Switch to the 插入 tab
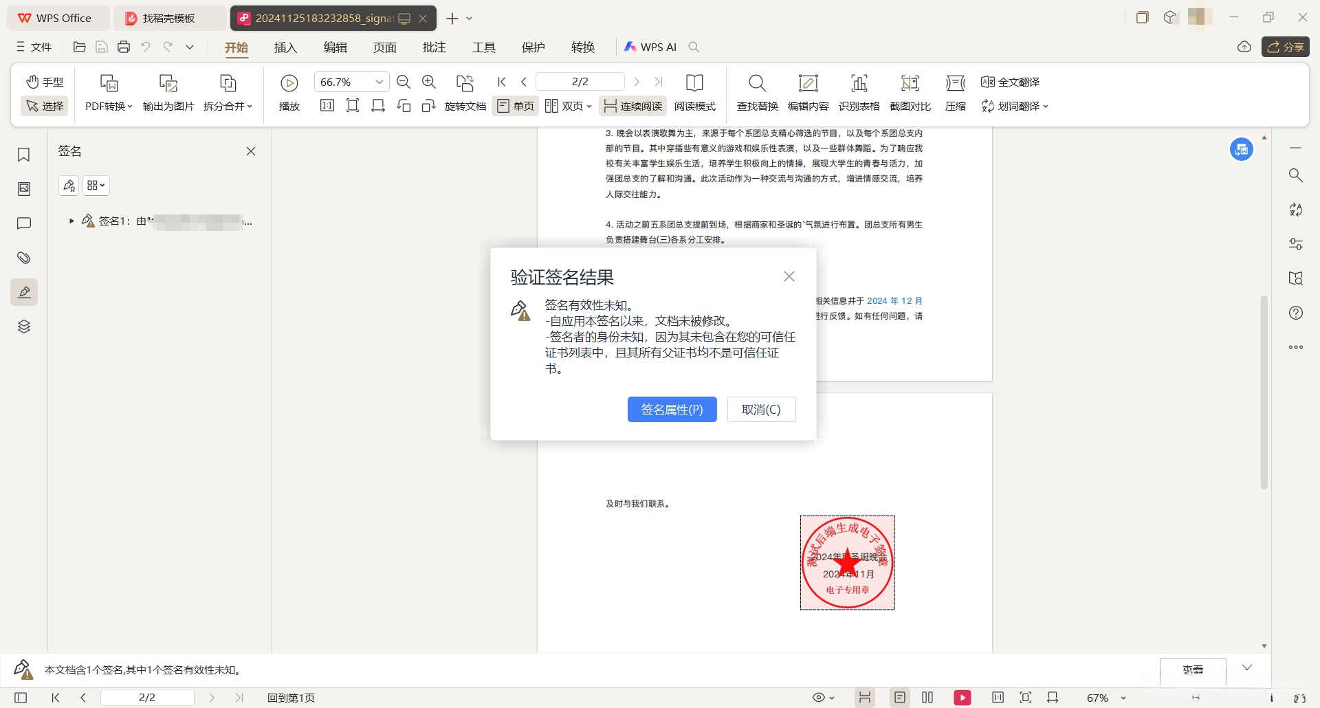Screen dimensions: 1320x708 (285, 47)
